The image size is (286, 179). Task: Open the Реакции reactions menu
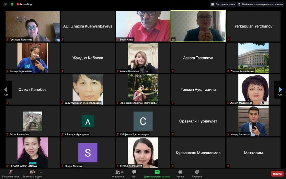(197, 172)
